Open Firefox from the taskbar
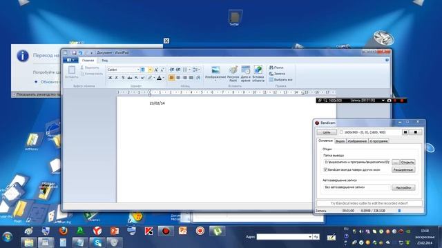 click(64, 231)
